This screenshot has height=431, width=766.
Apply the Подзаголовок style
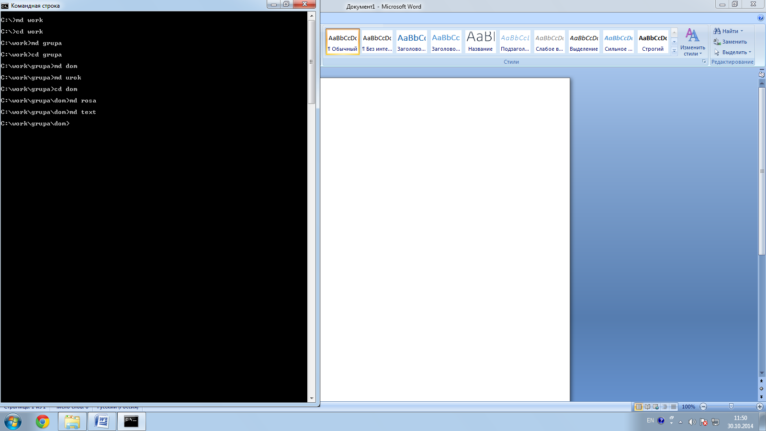tap(515, 42)
